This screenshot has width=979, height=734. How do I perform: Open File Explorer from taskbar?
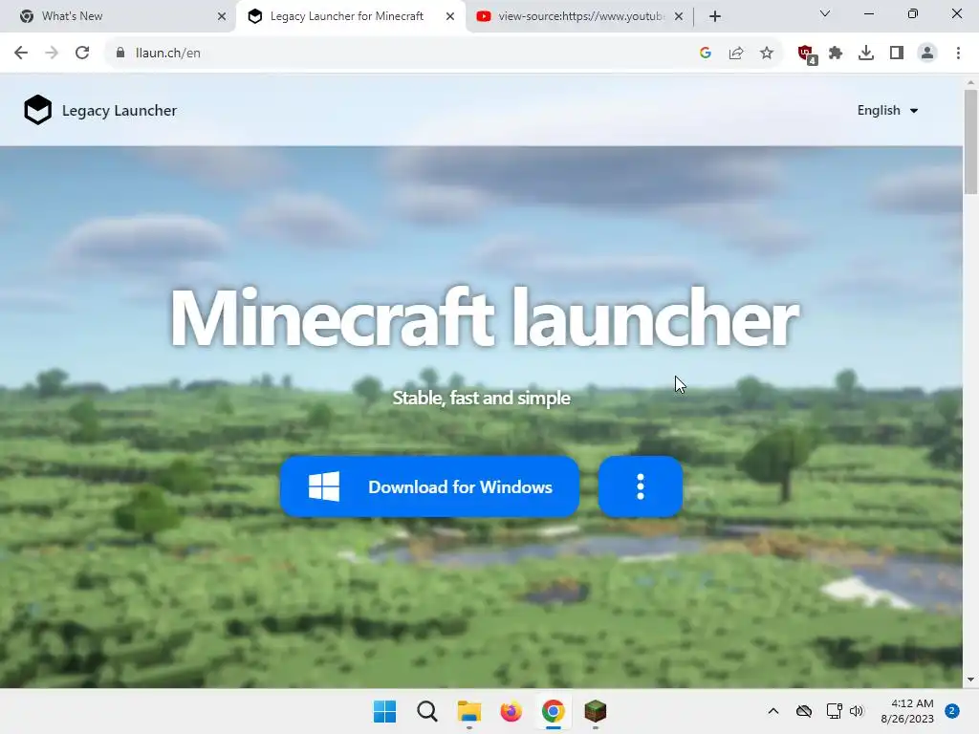[x=468, y=711]
